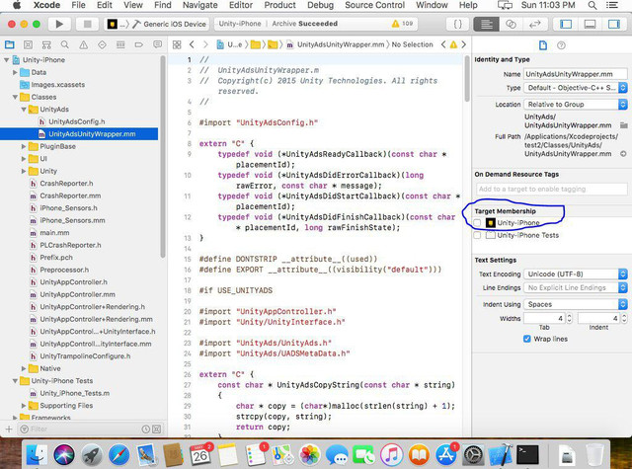Stop the running build with the Stop button
This screenshot has height=469, width=632.
point(87,24)
